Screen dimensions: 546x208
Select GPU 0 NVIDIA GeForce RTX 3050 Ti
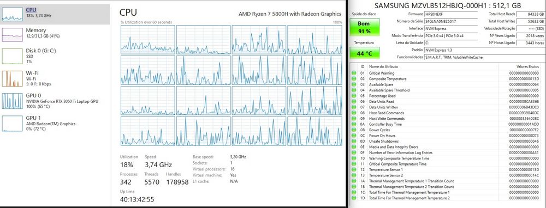coord(55,101)
